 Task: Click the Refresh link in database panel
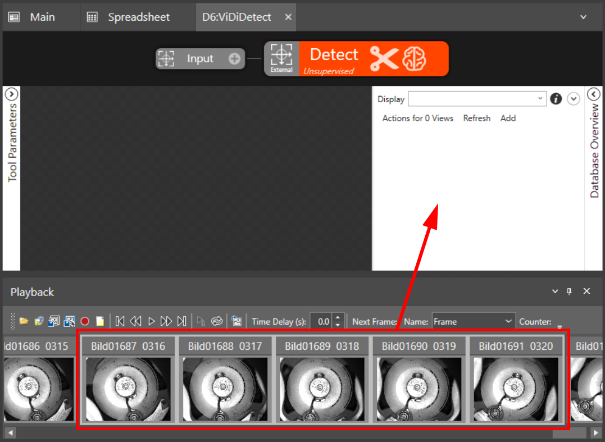(476, 118)
